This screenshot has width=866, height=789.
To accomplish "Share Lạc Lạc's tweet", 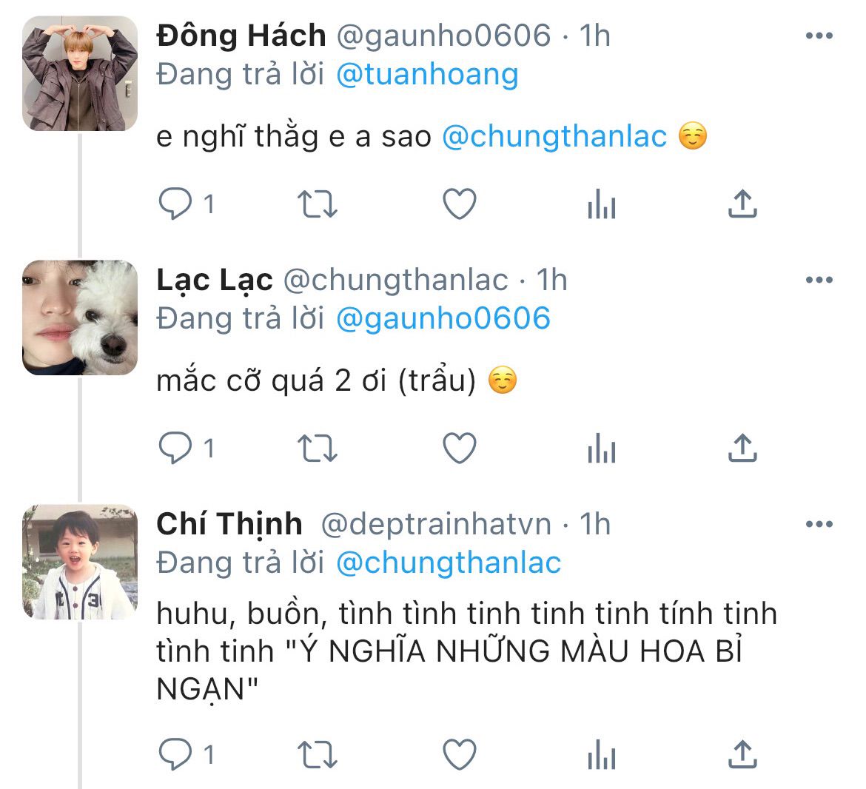I will [742, 449].
